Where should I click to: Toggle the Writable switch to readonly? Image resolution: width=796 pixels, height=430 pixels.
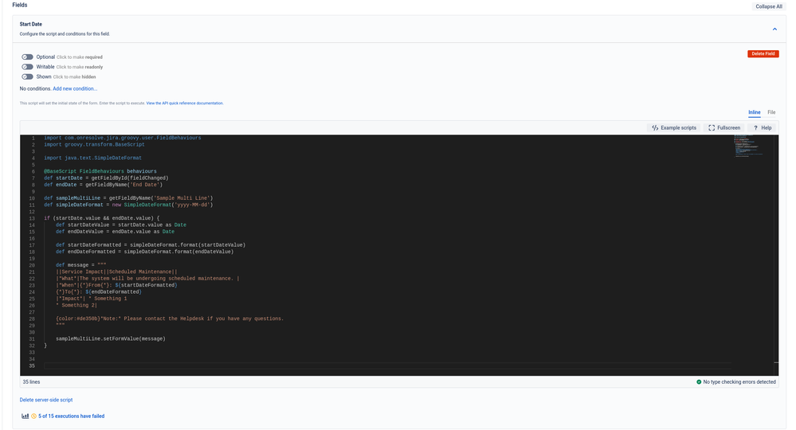point(27,67)
